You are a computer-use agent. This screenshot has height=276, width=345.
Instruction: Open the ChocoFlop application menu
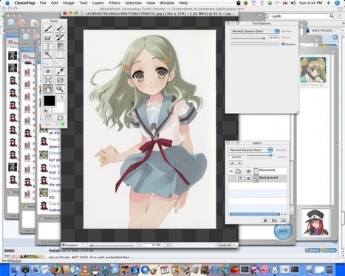point(24,3)
